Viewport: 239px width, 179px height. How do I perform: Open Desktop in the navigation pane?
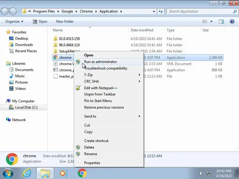pos(22,38)
